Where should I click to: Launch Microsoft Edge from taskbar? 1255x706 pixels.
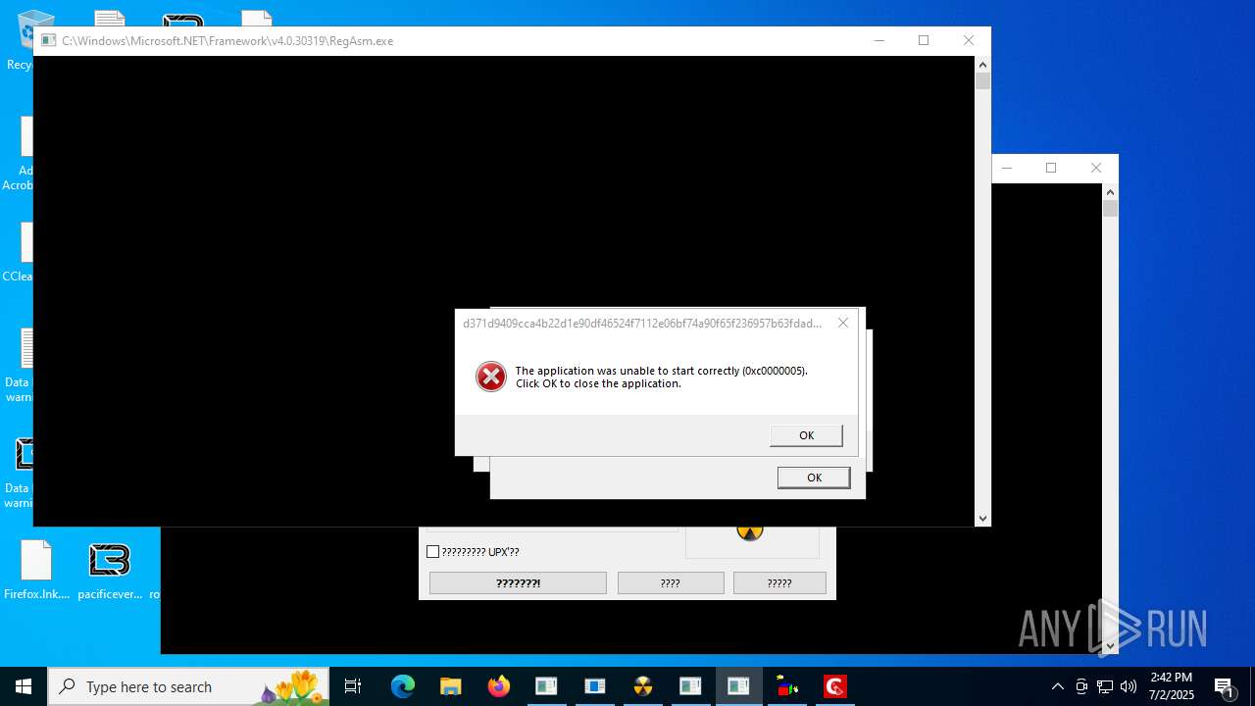tap(403, 686)
